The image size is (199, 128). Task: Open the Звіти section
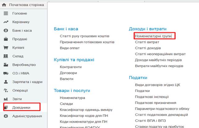tap(17, 99)
